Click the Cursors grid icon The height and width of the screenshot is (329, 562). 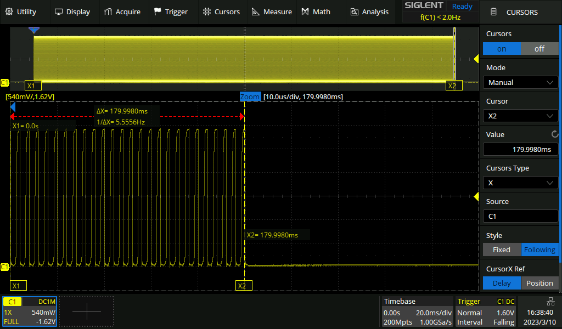[207, 12]
